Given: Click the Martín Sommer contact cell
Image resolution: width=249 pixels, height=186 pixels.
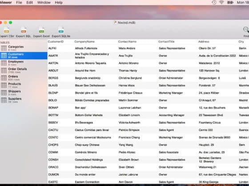Looking at the screenshot, I should point(129,100).
